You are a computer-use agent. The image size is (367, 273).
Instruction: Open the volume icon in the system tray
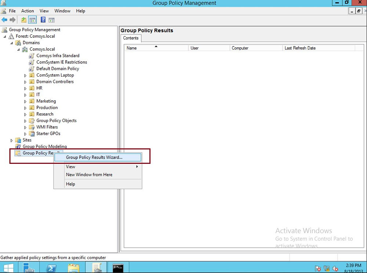[x=336, y=268]
